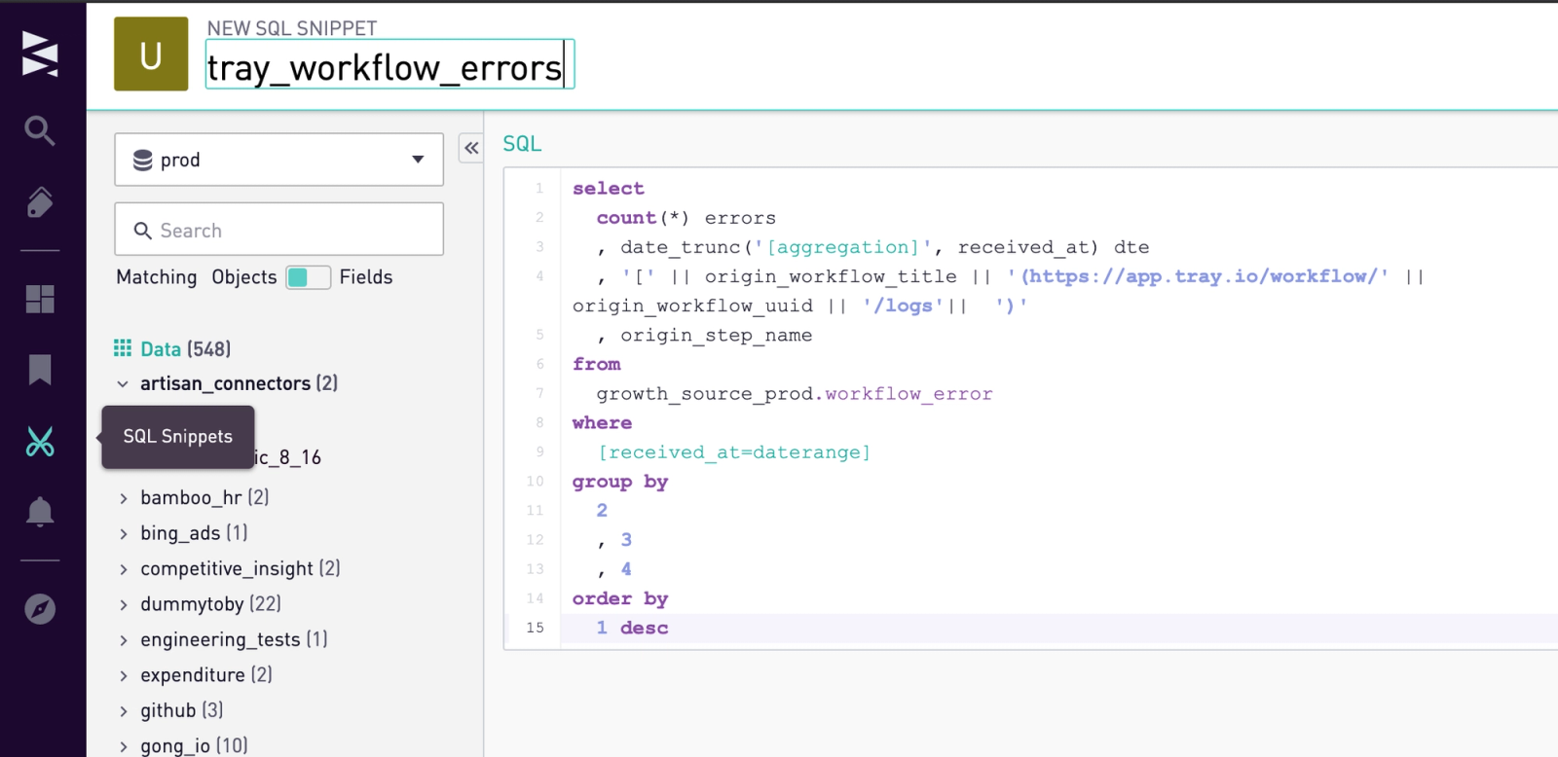Open the dashboards grid icon
The image size is (1558, 757).
(x=40, y=299)
